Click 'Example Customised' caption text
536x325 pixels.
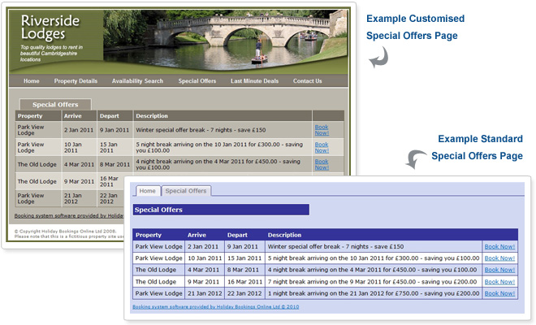[x=415, y=19]
